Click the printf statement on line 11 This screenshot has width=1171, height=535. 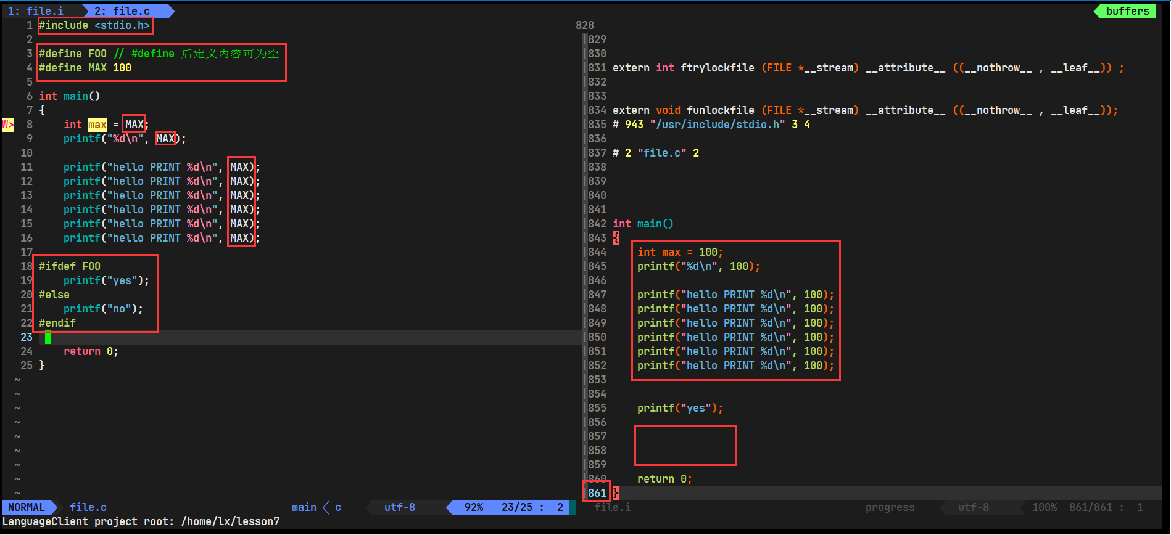(x=162, y=167)
